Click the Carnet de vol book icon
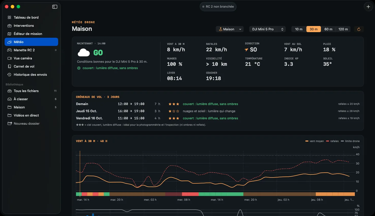The width and height of the screenshot is (375, 216). (9, 66)
